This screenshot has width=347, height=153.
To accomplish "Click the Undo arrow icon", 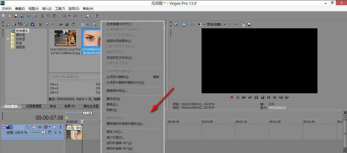I will [64, 16].
